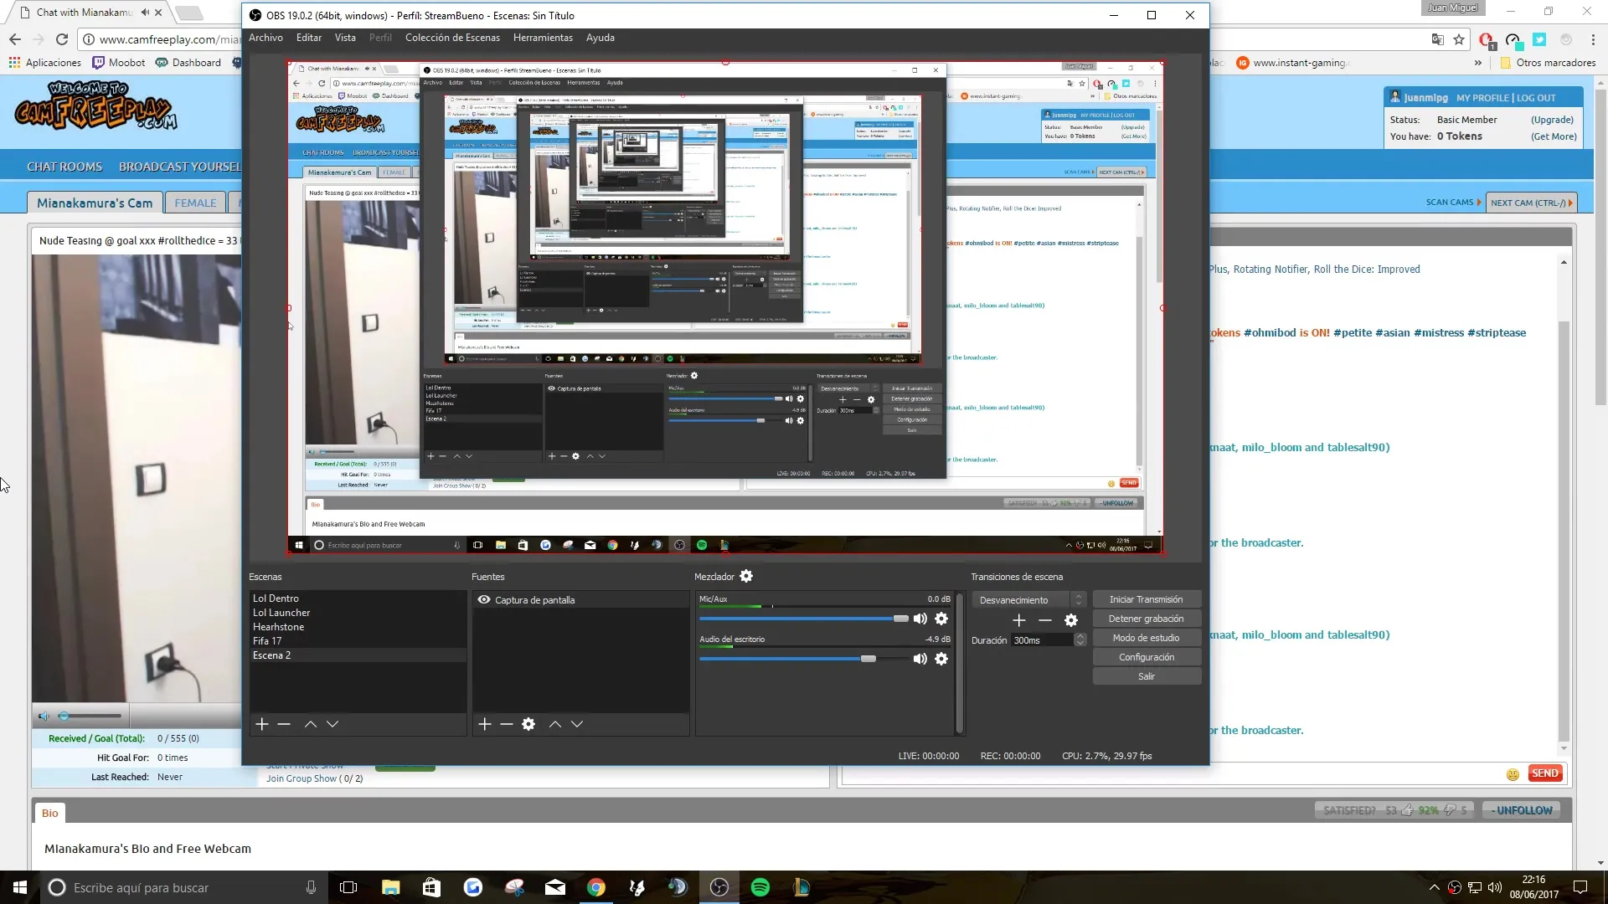The width and height of the screenshot is (1608, 904).
Task: Open Mic/Aux audio settings gear
Action: pos(941,619)
